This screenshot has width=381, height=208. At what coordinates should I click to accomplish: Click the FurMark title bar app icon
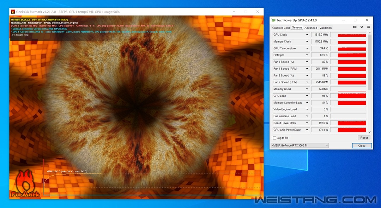click(x=13, y=12)
